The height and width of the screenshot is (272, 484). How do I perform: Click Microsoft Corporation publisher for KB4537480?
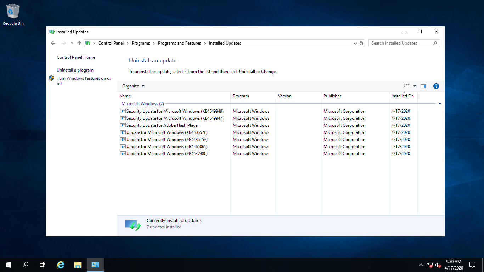pyautogui.click(x=344, y=154)
